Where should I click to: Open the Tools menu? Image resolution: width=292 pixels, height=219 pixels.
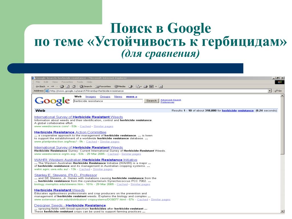pyautogui.click(x=80, y=82)
